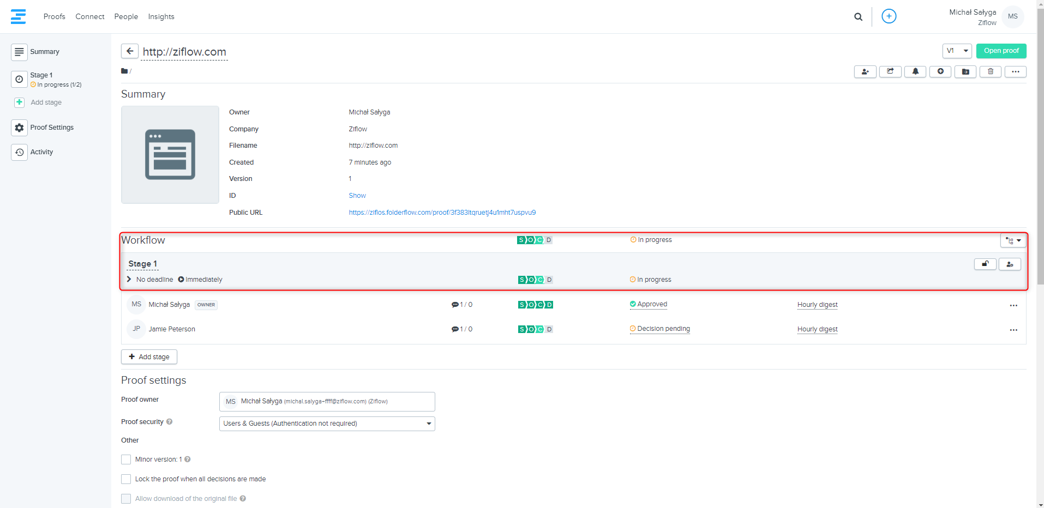The width and height of the screenshot is (1044, 508).
Task: Delete the proof with trash icon
Action: click(x=991, y=71)
